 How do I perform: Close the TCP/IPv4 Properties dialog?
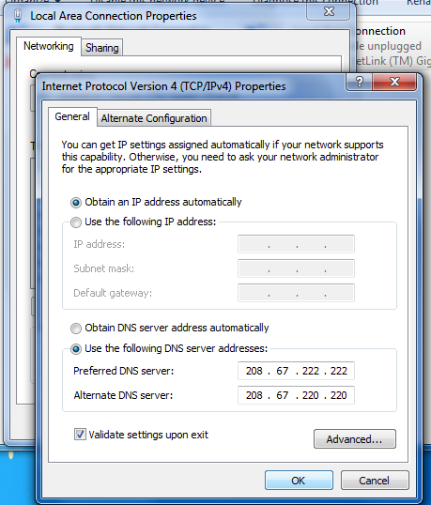click(394, 82)
